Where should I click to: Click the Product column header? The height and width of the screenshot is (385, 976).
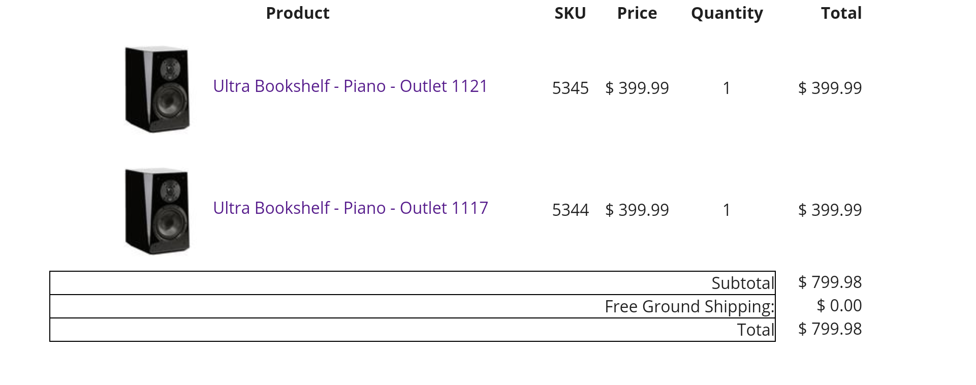click(298, 13)
